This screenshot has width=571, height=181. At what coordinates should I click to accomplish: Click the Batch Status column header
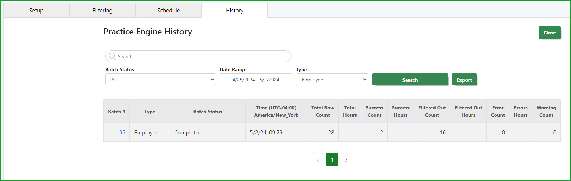click(x=208, y=112)
